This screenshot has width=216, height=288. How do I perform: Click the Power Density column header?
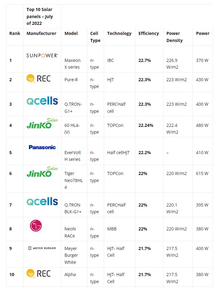click(175, 37)
